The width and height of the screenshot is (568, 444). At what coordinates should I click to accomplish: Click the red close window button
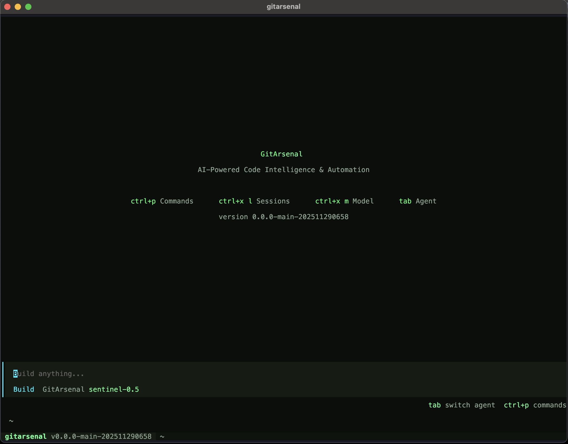click(x=7, y=7)
